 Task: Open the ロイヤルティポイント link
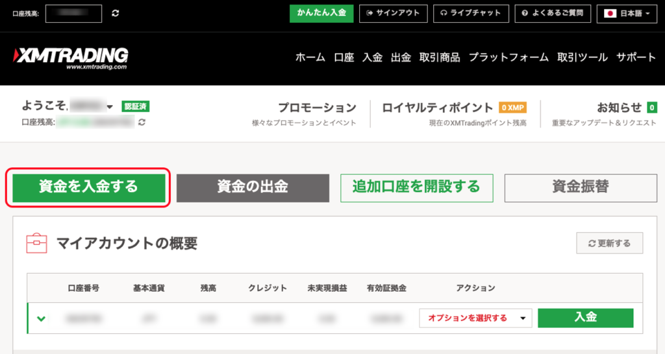click(437, 108)
